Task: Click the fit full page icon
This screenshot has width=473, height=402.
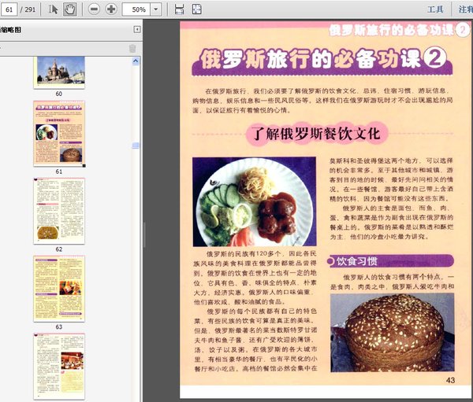Action: pyautogui.click(x=196, y=9)
